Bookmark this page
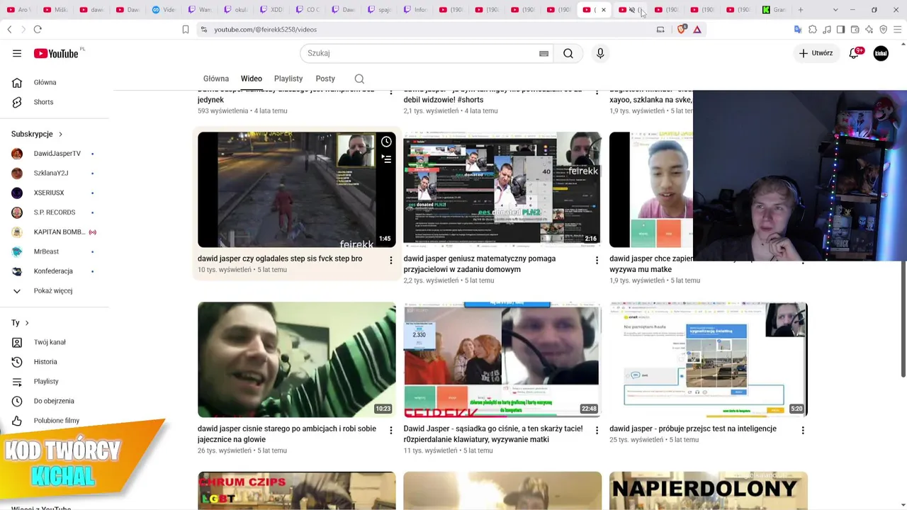 [x=186, y=29]
